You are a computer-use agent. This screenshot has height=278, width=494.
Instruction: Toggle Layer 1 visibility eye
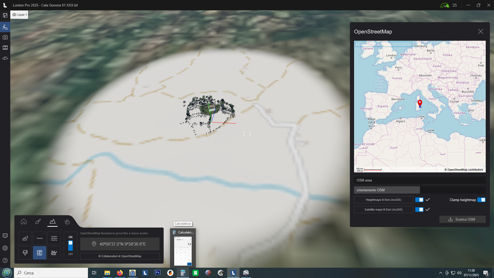(x=14, y=15)
